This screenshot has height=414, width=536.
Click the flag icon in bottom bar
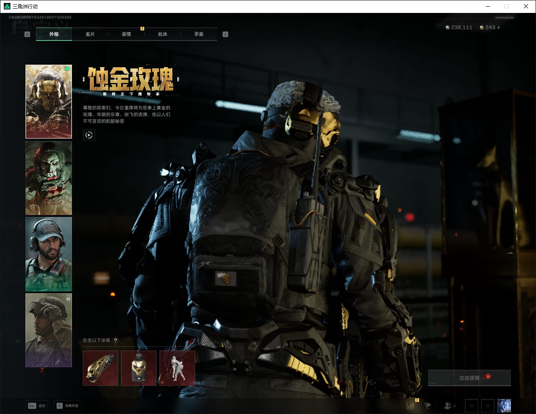[427, 405]
